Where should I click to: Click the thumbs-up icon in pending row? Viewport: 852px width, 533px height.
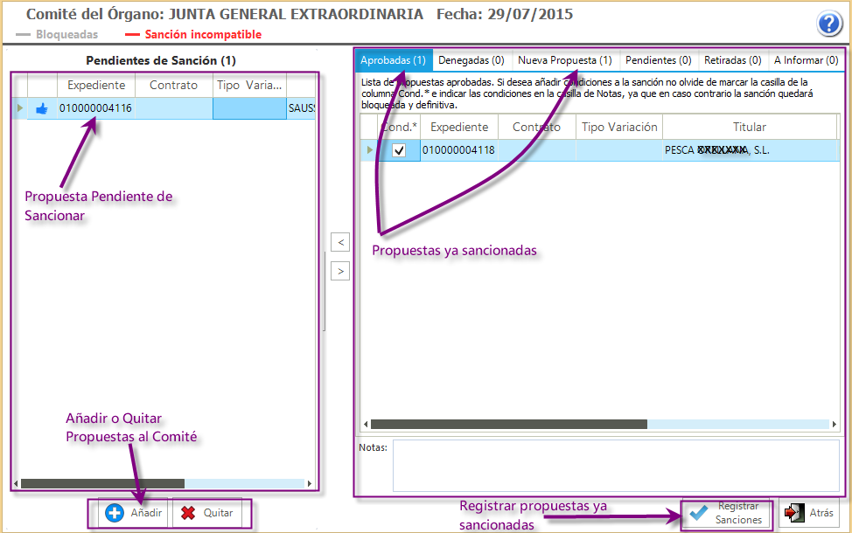point(42,108)
